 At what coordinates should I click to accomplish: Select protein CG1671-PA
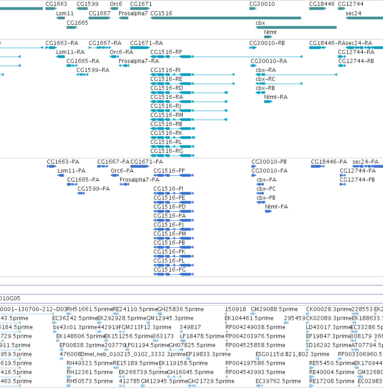coord(147,162)
